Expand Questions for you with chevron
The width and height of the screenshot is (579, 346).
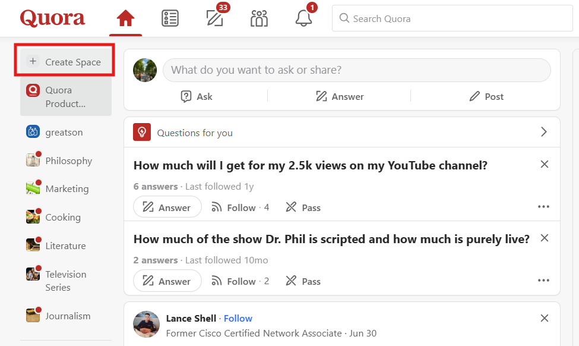coord(543,132)
